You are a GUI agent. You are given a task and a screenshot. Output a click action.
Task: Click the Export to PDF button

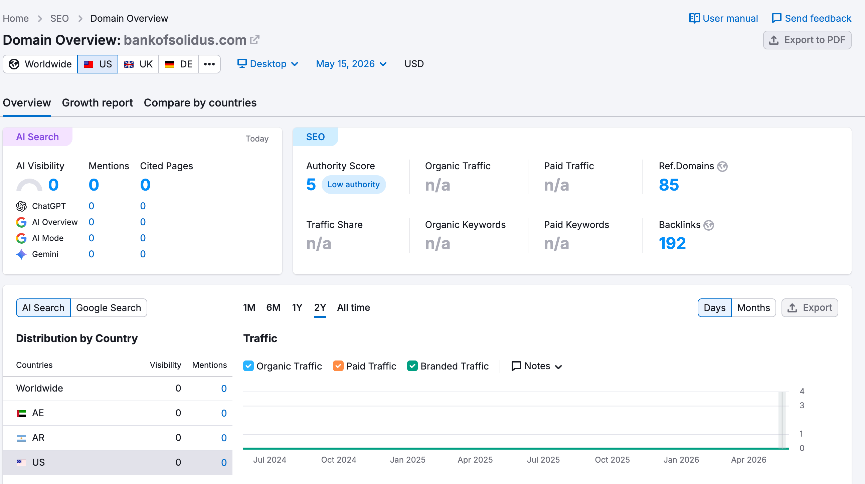(807, 40)
